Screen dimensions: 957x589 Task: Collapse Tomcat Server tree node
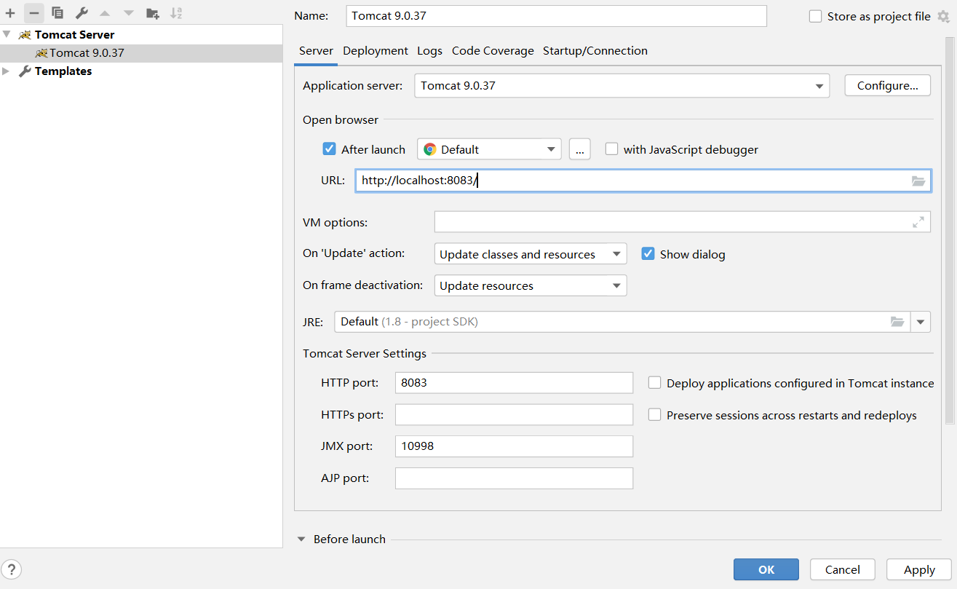click(x=7, y=34)
